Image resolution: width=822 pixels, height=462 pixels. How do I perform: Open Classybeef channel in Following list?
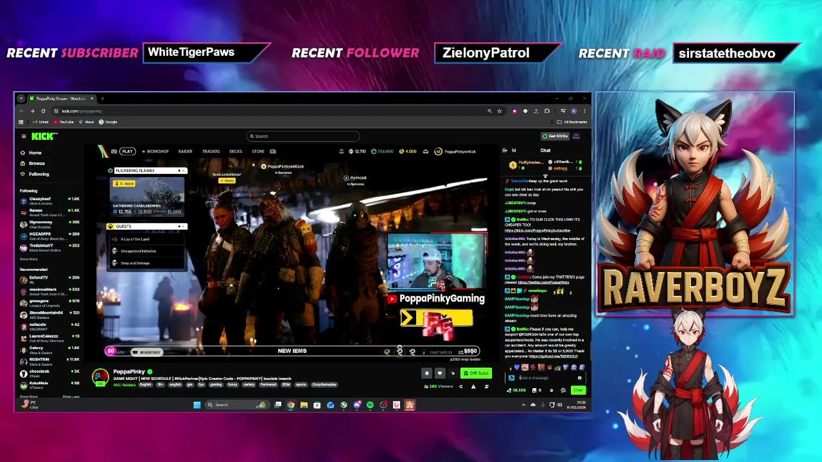point(50,200)
